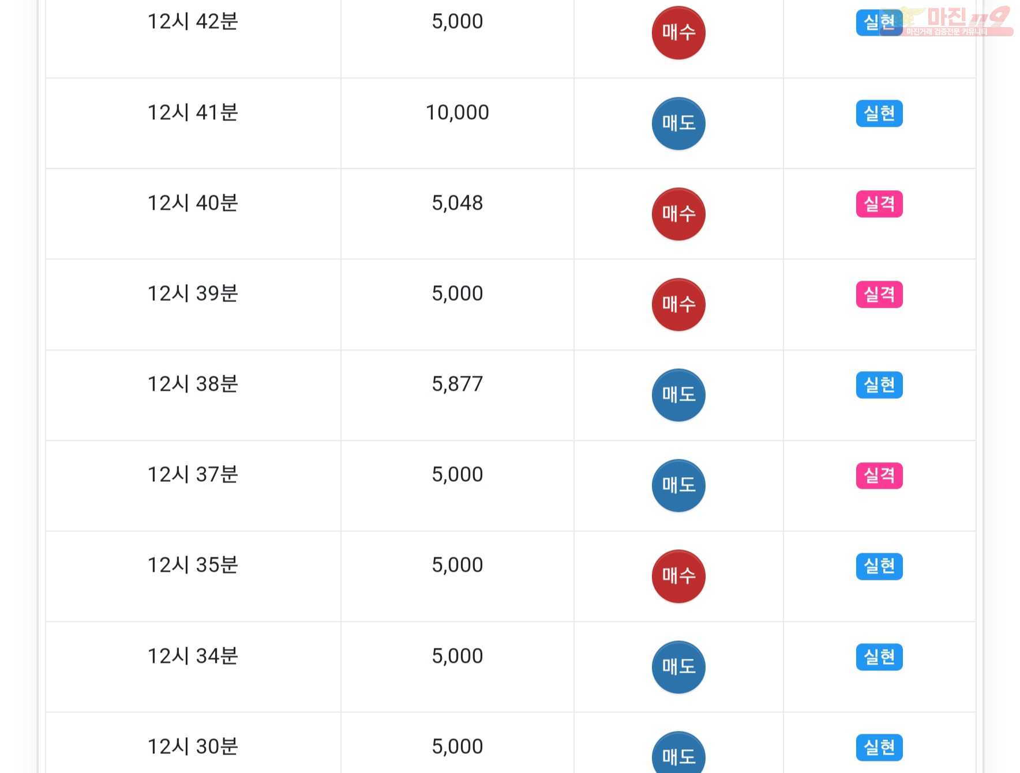This screenshot has width=1020, height=773.
Task: Select the 실격 badge in the 12시 39분 row
Action: pyautogui.click(x=879, y=295)
